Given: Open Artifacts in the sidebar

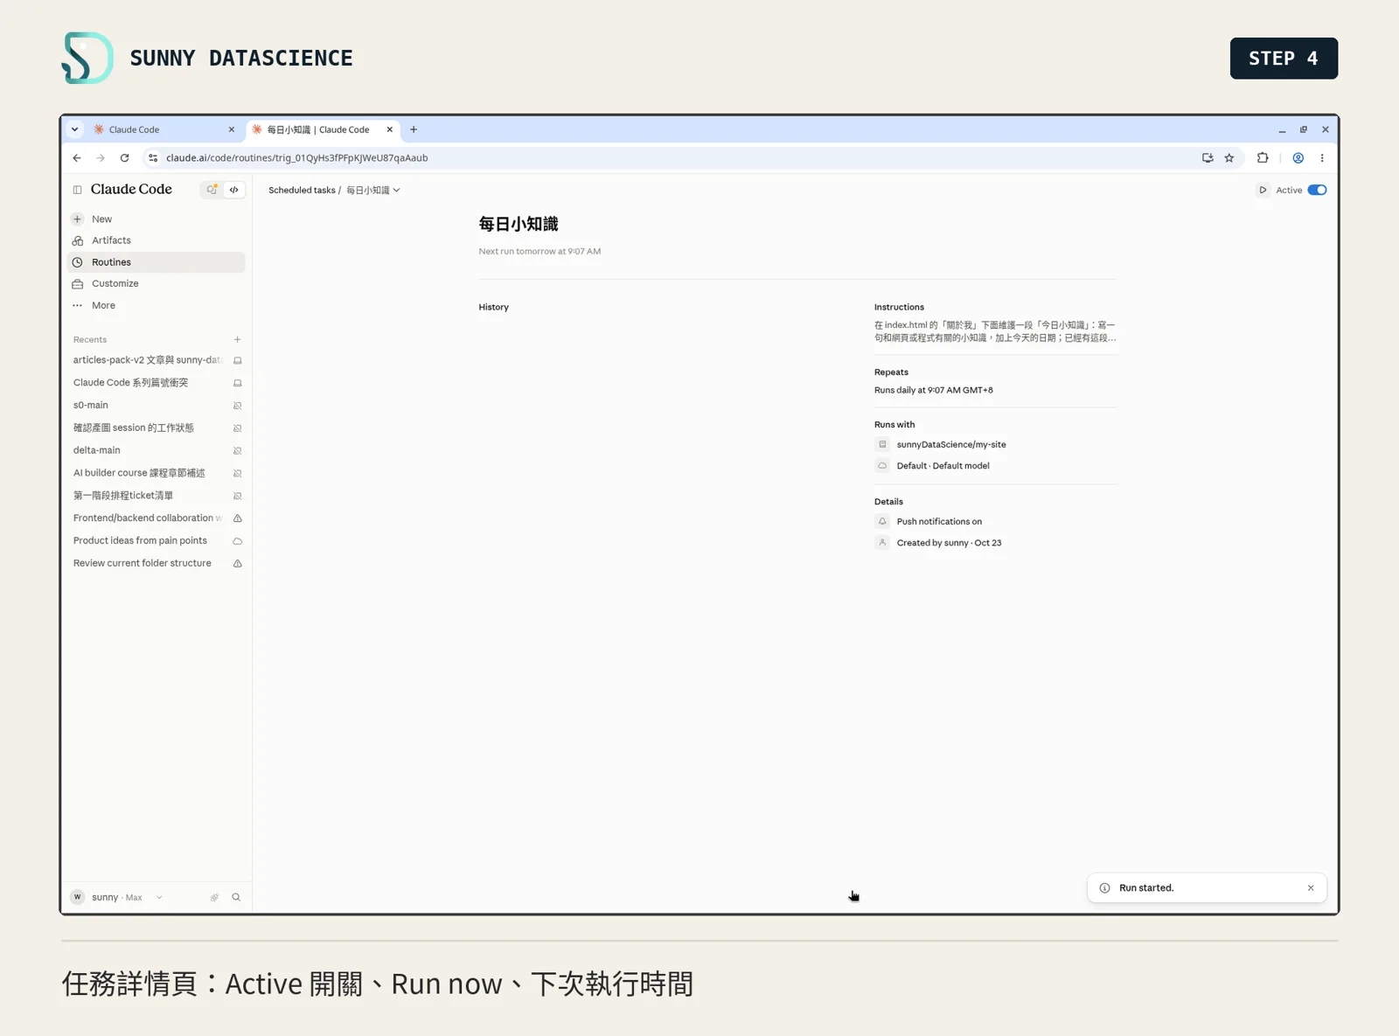Looking at the screenshot, I should click(157, 240).
